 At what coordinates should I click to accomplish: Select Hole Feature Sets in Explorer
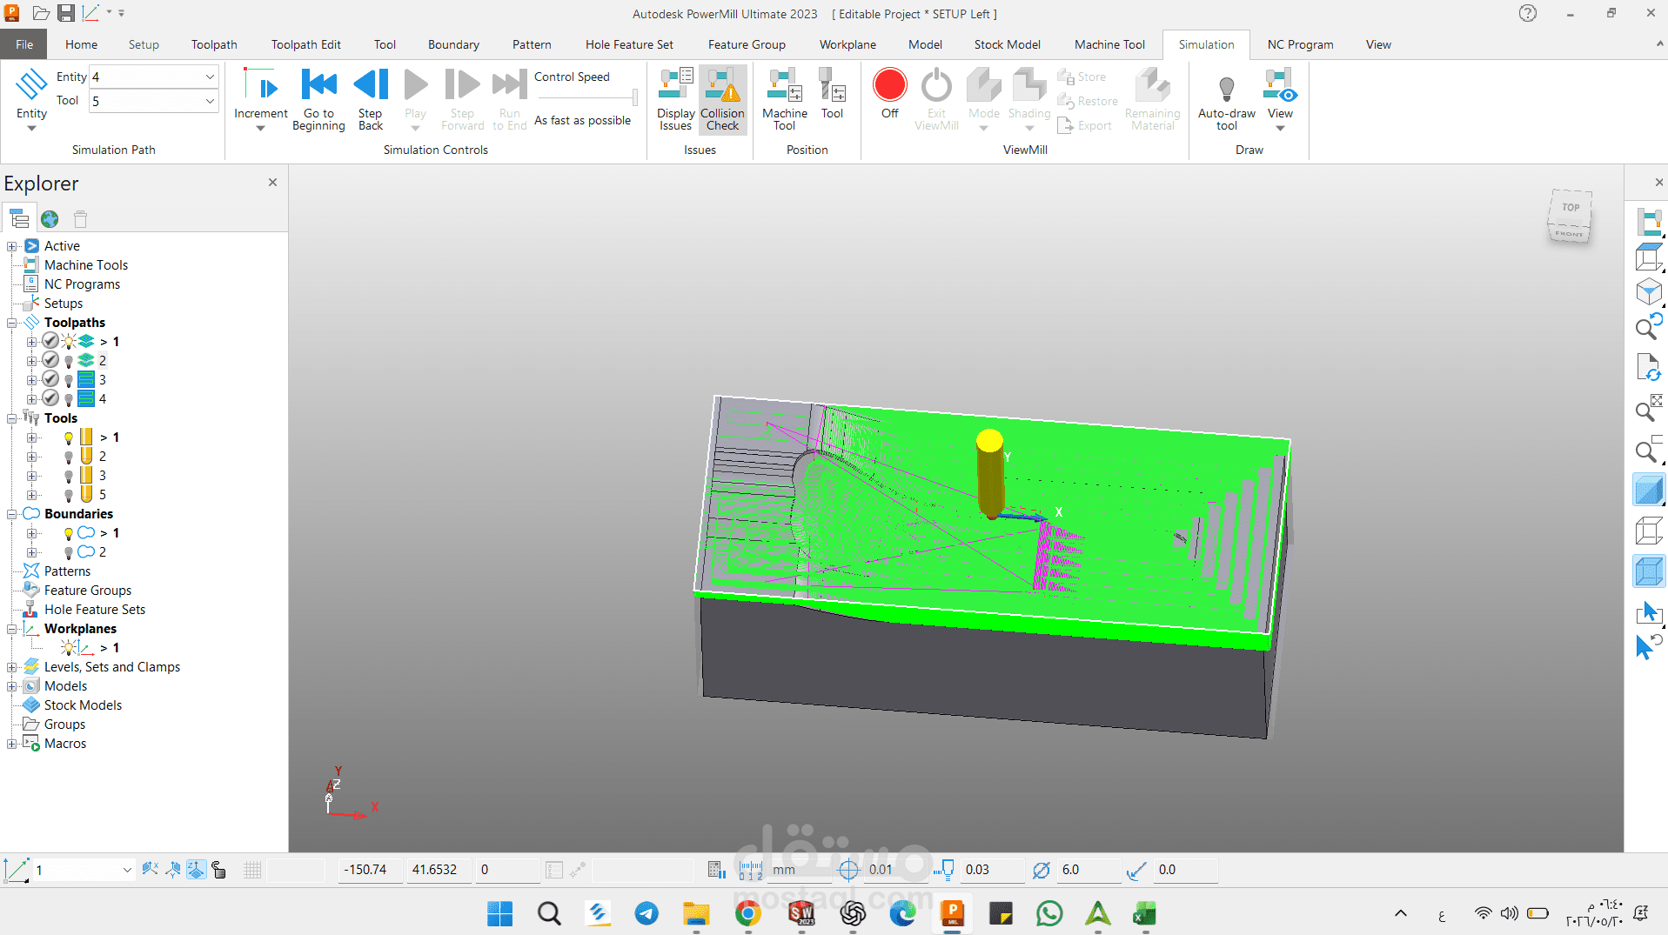pos(95,610)
